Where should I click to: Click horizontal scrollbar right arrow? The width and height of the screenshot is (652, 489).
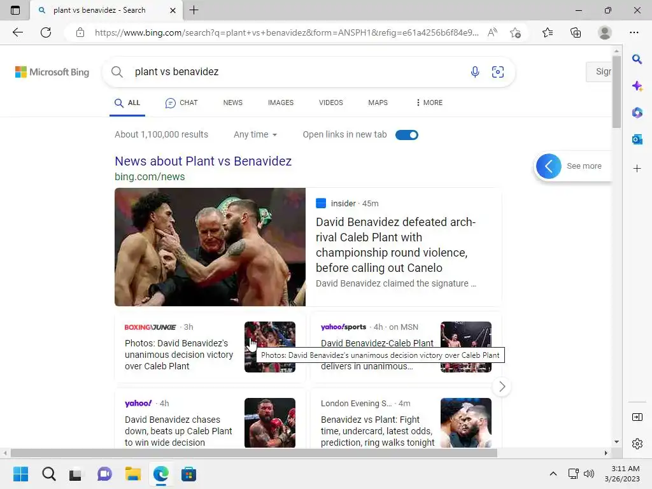point(606,453)
